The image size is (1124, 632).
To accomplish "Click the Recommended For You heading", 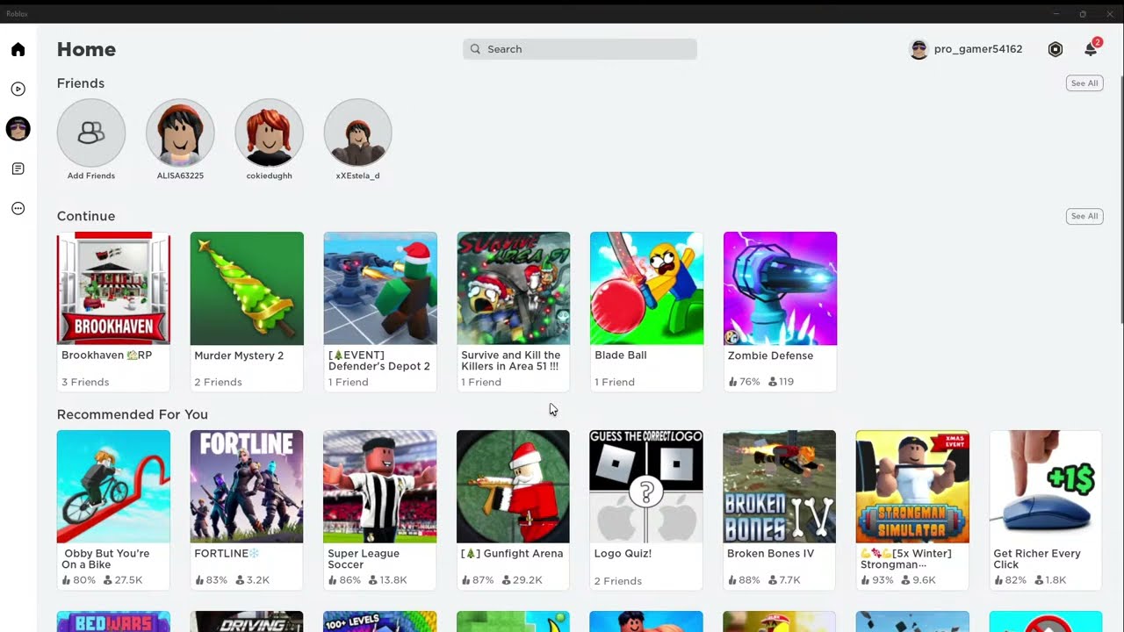I will click(133, 414).
